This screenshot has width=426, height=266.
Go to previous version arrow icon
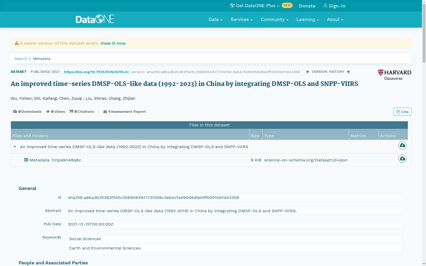pos(308,72)
